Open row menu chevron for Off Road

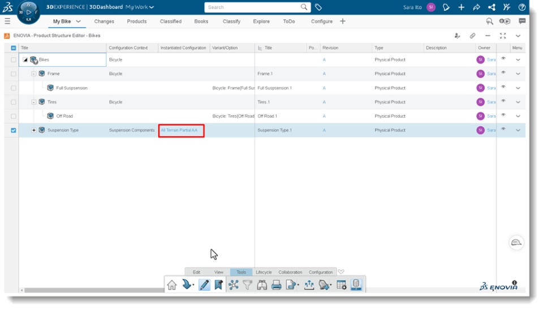click(518, 116)
